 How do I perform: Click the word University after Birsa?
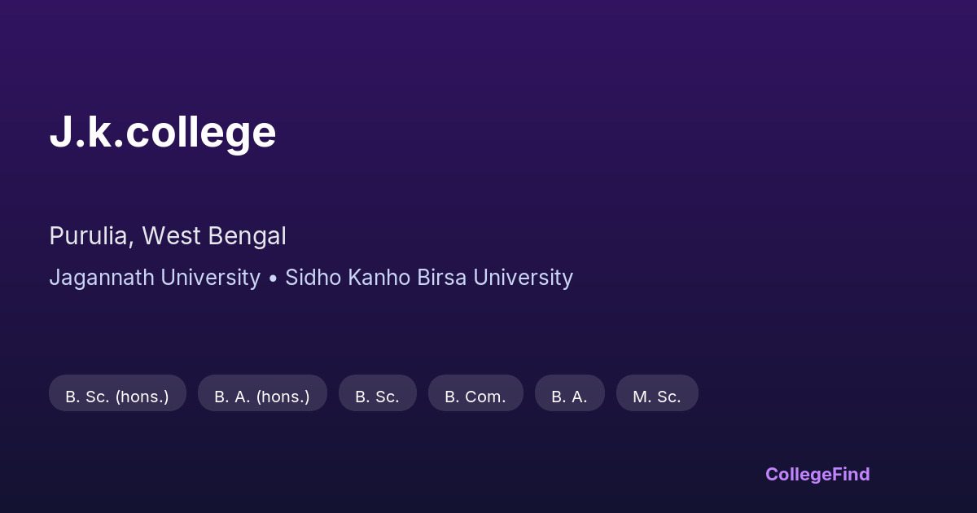point(523,278)
